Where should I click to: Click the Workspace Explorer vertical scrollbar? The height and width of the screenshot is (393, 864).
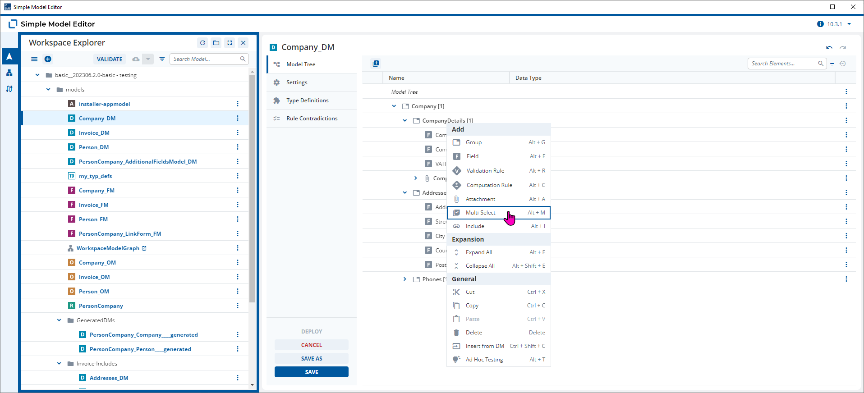click(252, 188)
